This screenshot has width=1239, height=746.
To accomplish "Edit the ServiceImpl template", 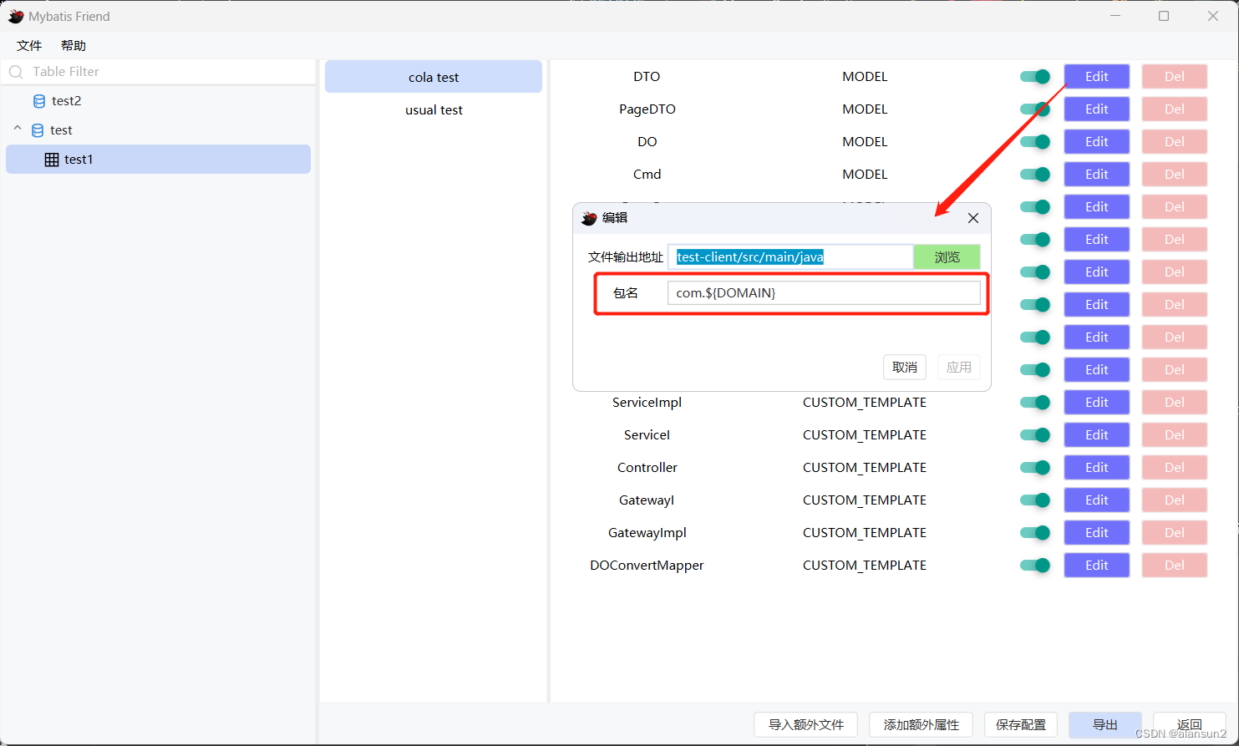I will tap(1097, 403).
